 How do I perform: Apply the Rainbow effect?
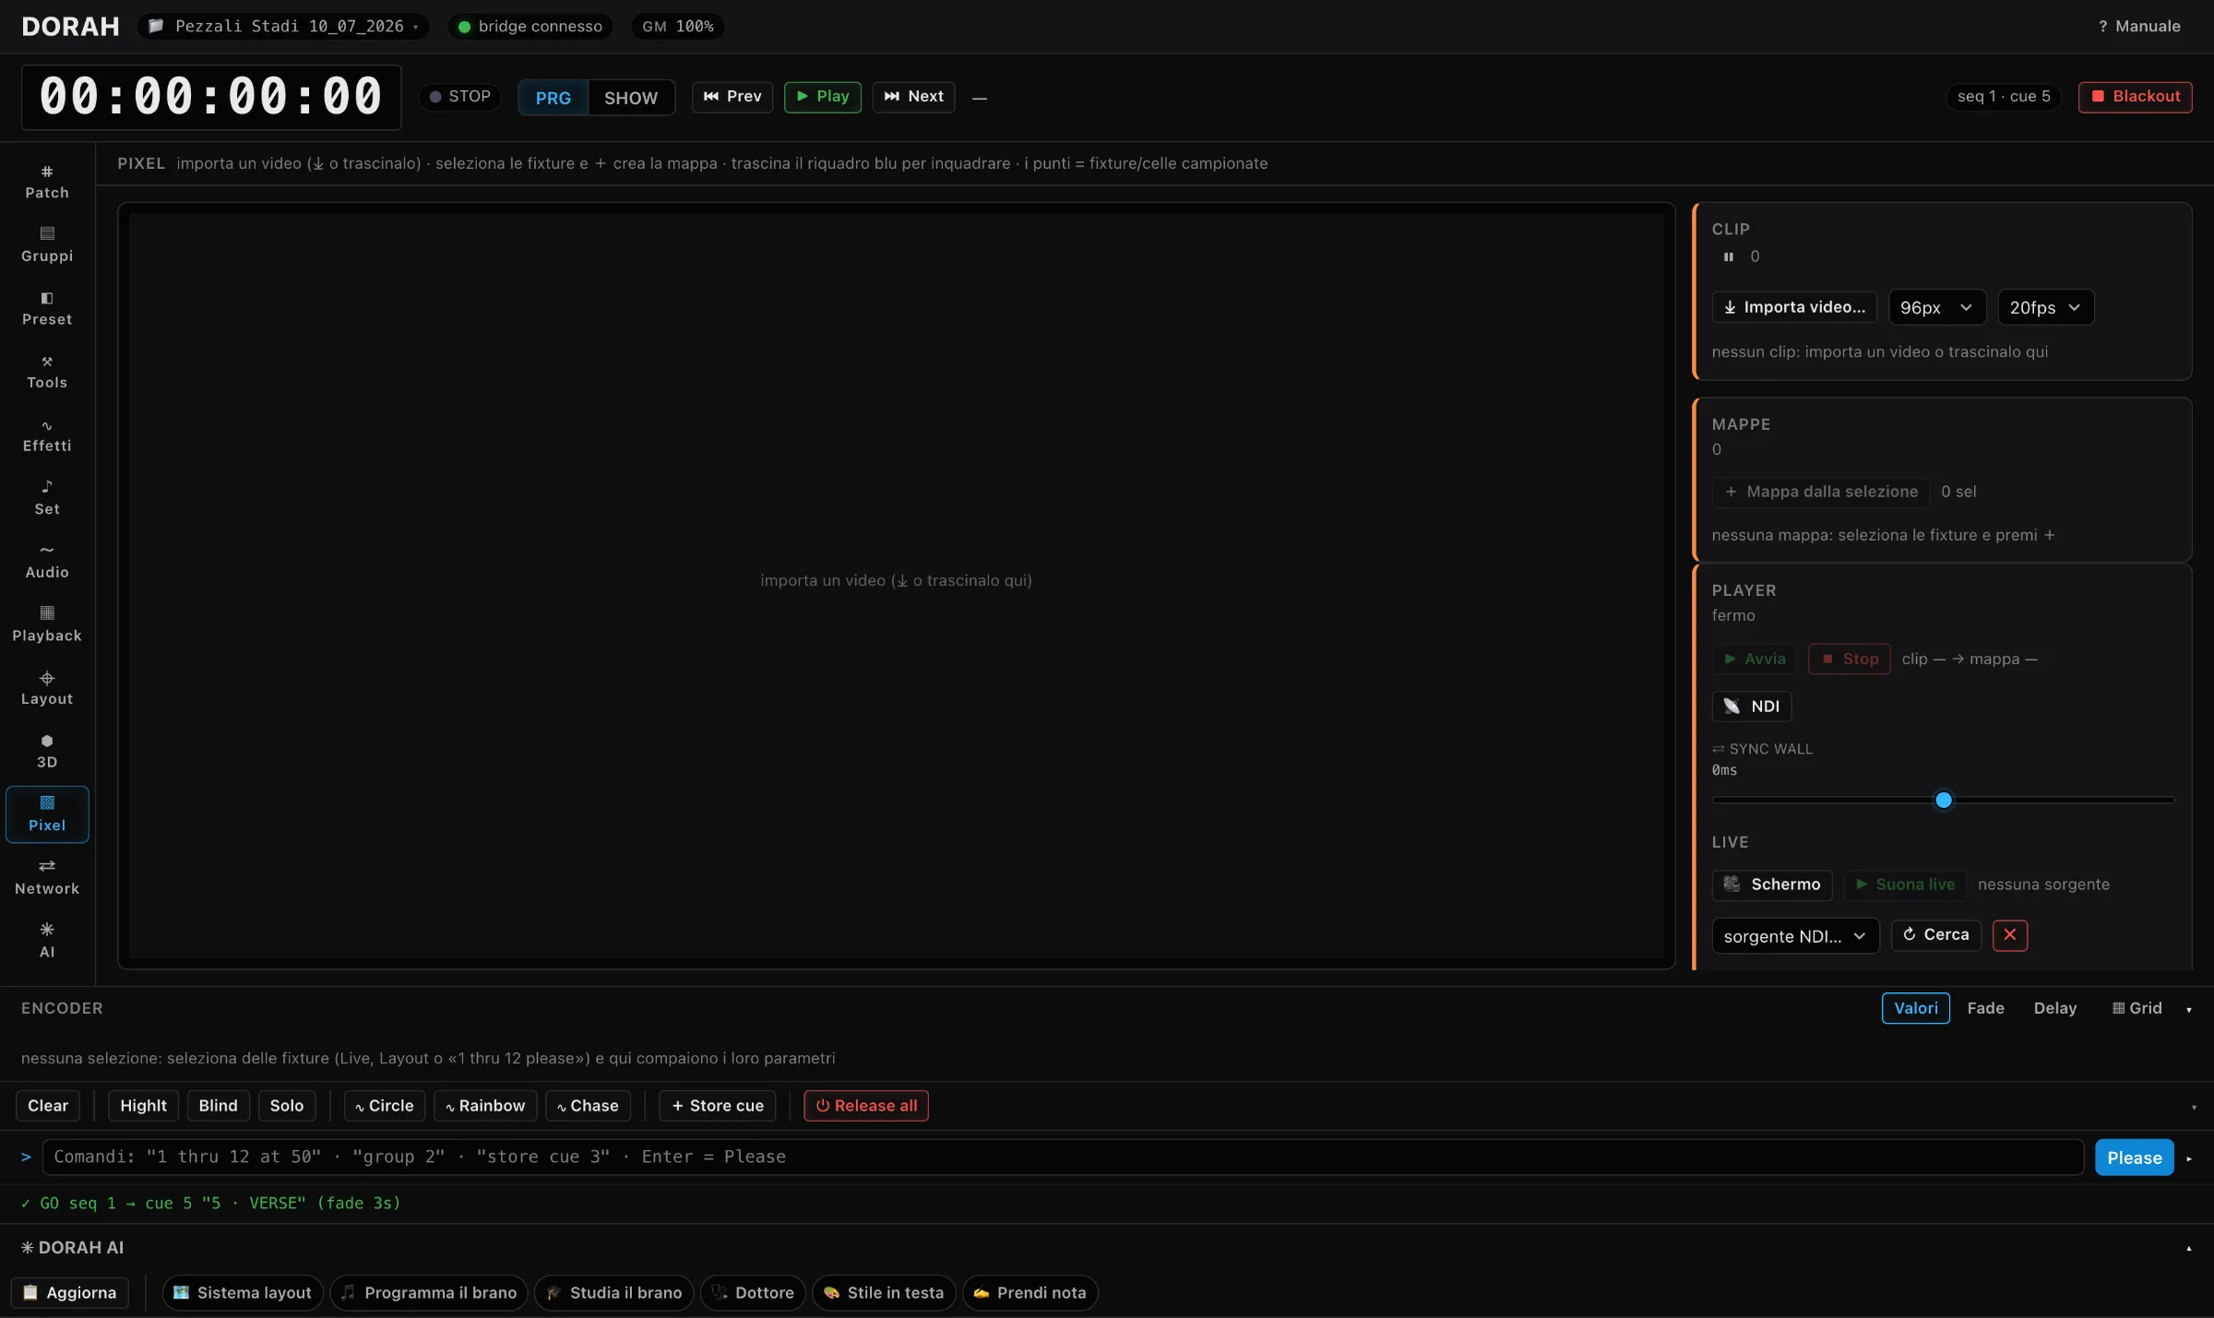click(x=485, y=1106)
